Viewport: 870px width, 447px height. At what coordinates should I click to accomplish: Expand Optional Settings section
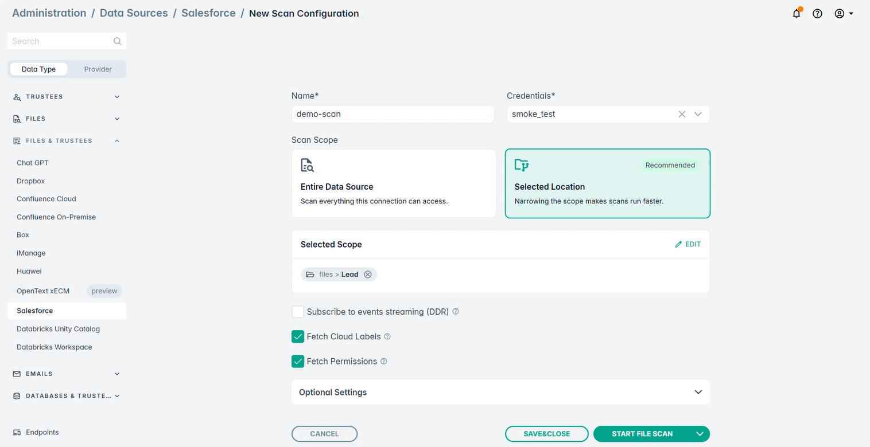click(501, 393)
